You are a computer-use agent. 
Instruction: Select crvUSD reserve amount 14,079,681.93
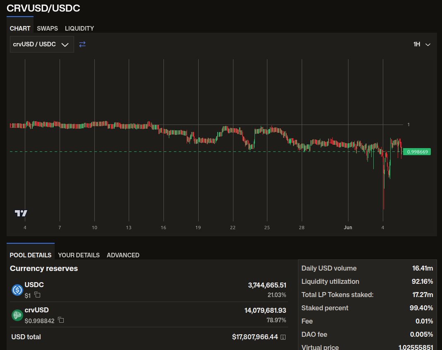click(265, 310)
